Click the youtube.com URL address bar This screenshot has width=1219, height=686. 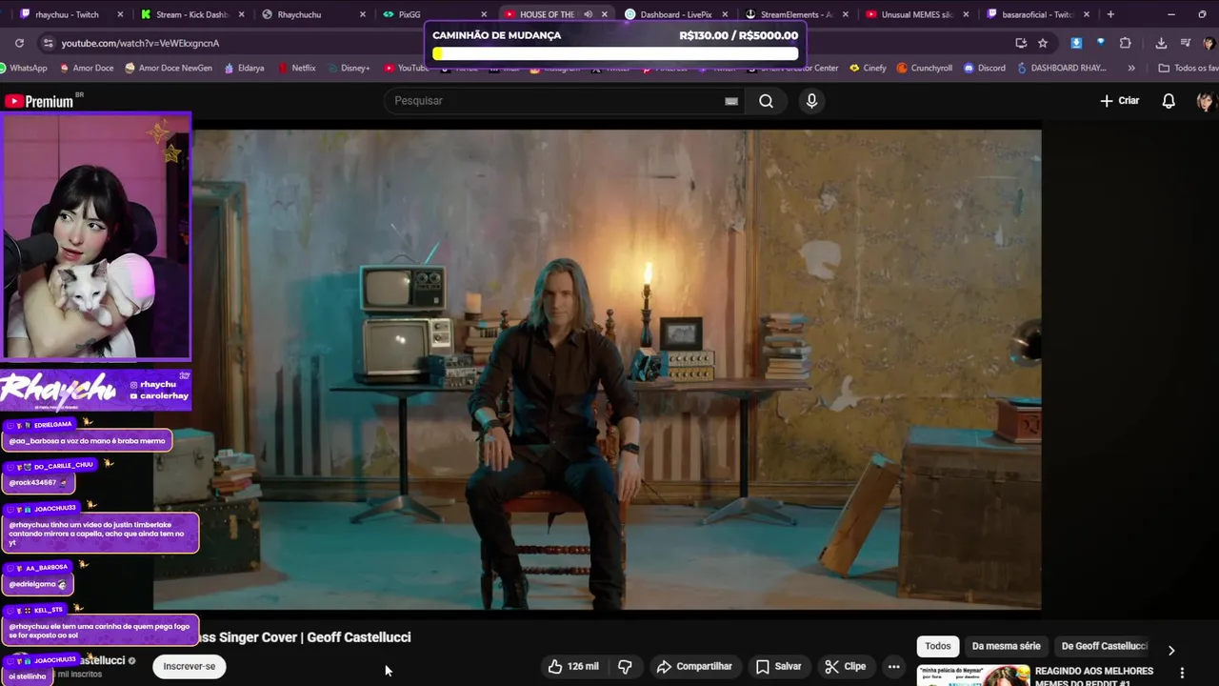click(x=140, y=43)
